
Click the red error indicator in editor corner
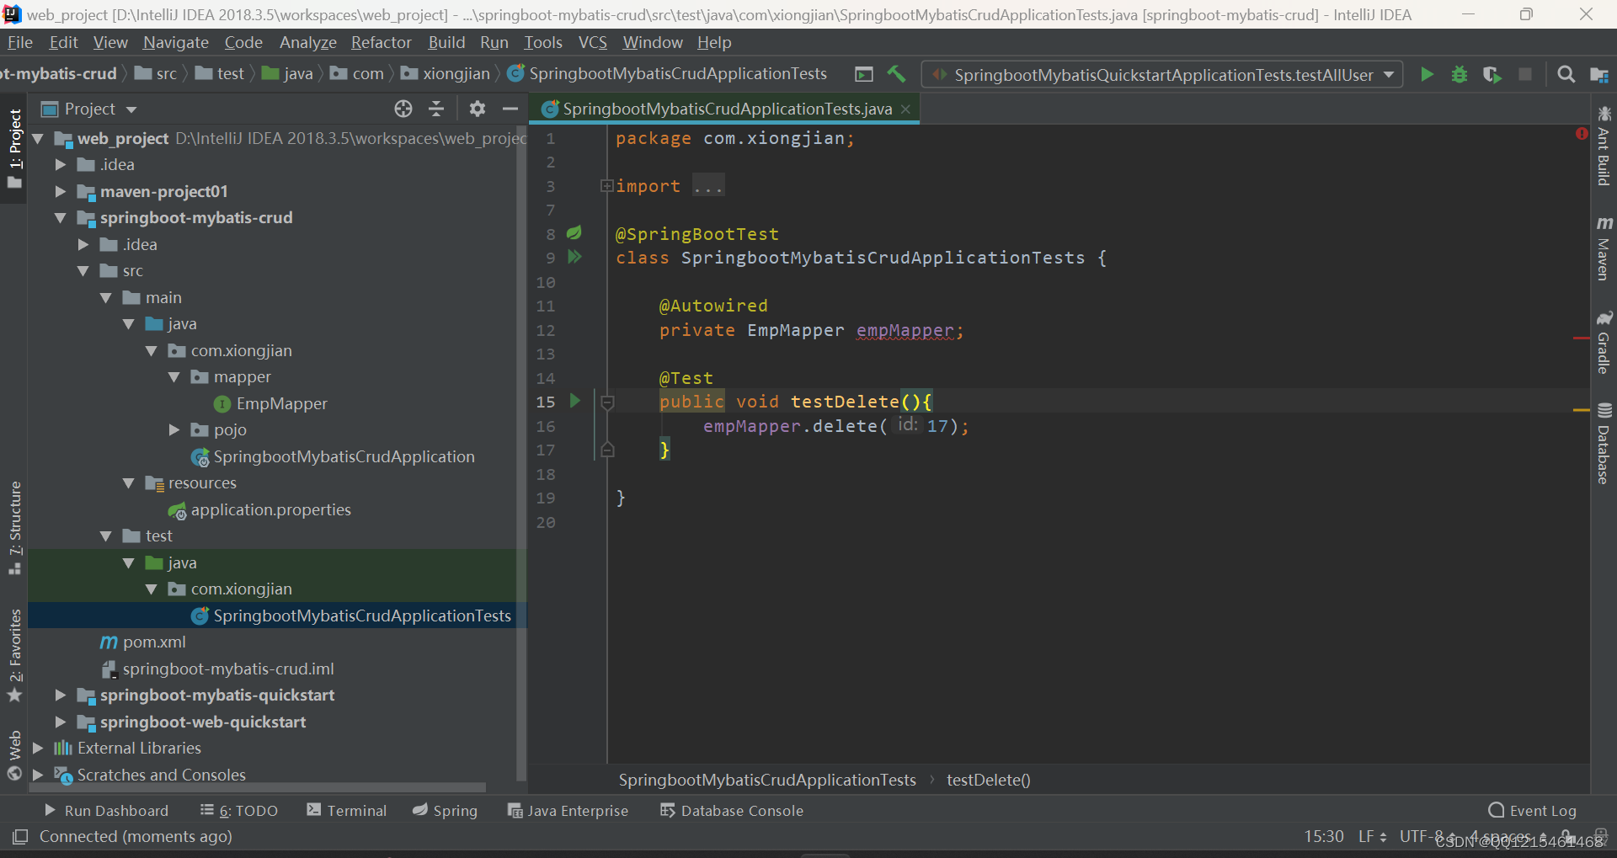click(1582, 134)
